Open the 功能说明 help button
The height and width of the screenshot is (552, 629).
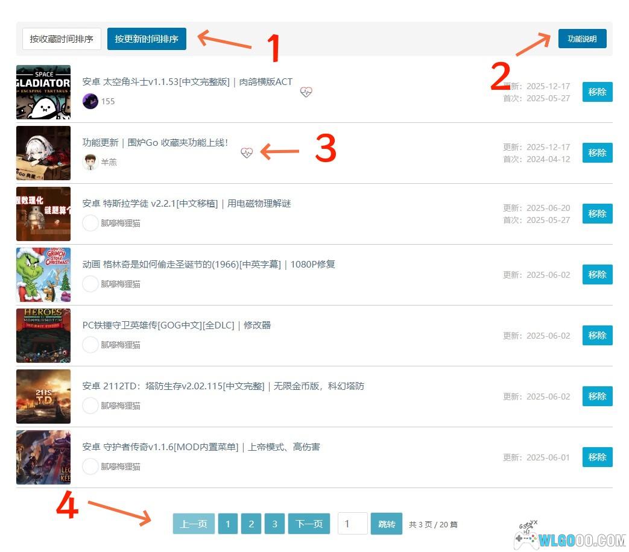pos(582,39)
